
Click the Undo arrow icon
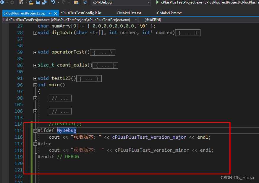coord(53,2)
